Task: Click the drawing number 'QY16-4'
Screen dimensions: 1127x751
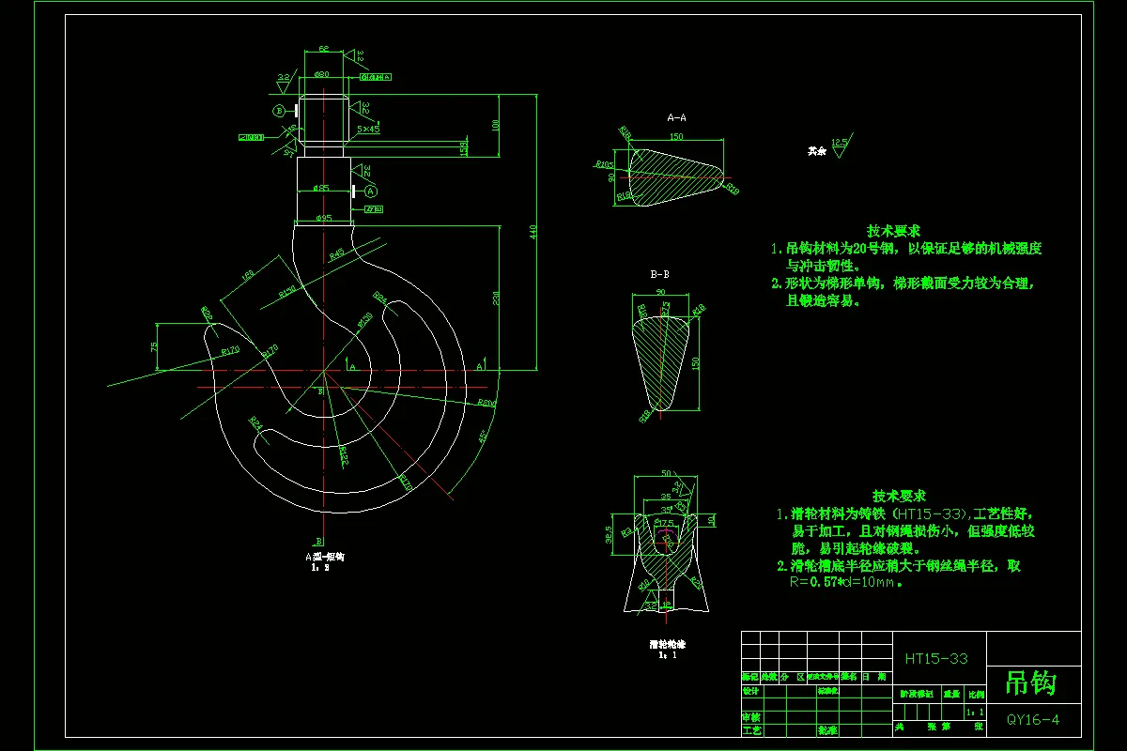Action: click(x=1033, y=720)
